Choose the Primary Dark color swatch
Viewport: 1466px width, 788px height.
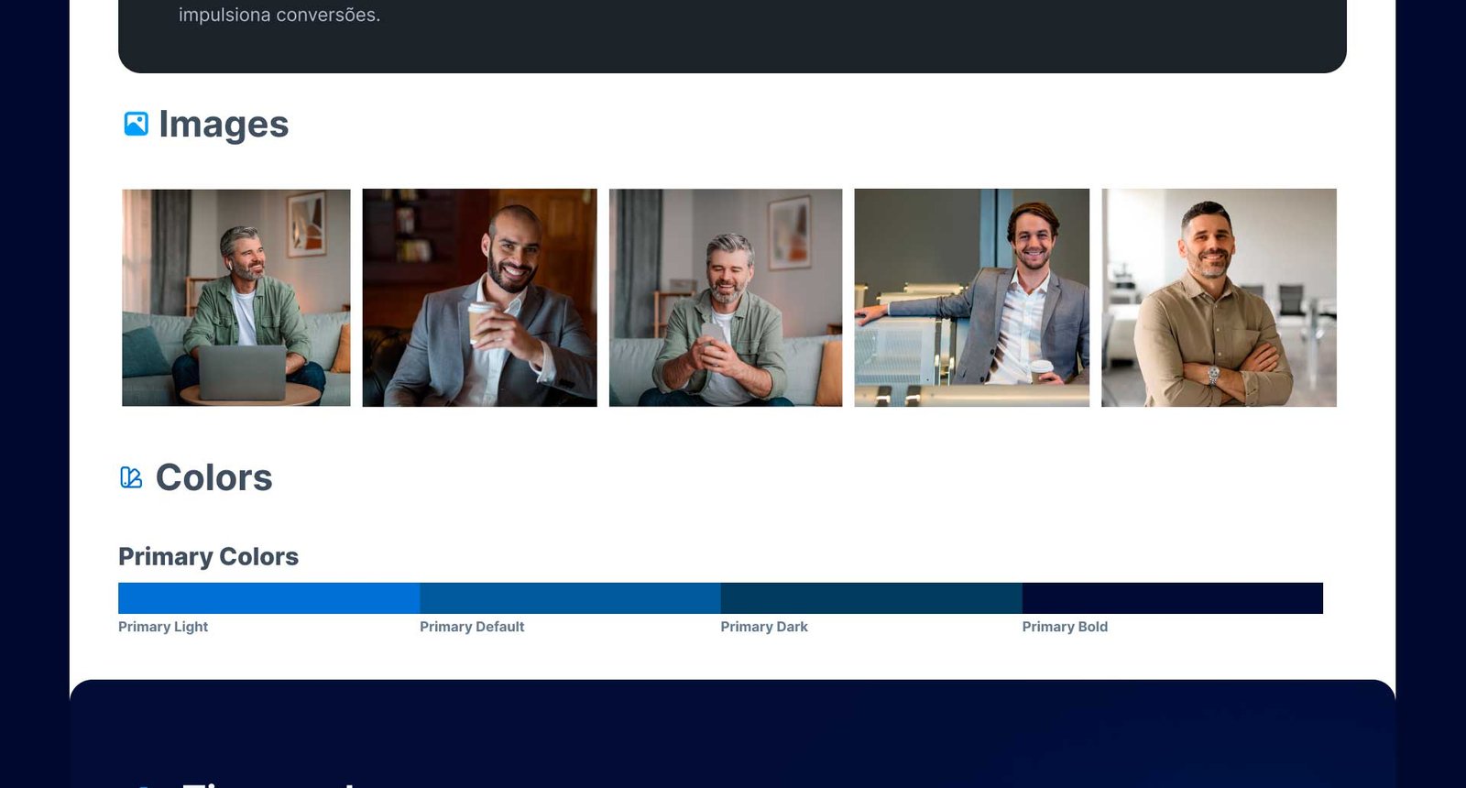(x=871, y=598)
